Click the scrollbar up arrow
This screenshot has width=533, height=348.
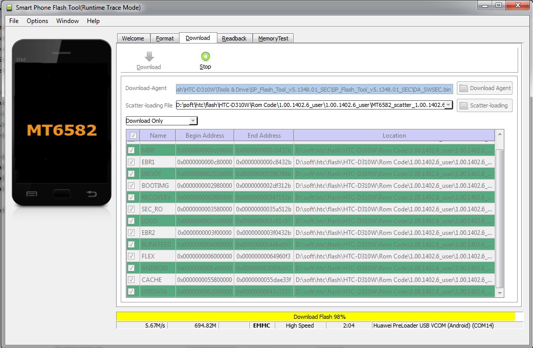[500, 135]
